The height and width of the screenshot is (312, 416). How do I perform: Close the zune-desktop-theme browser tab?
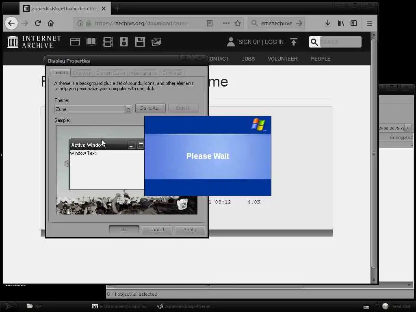point(104,9)
